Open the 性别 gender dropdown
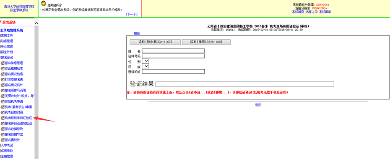 [145, 61]
